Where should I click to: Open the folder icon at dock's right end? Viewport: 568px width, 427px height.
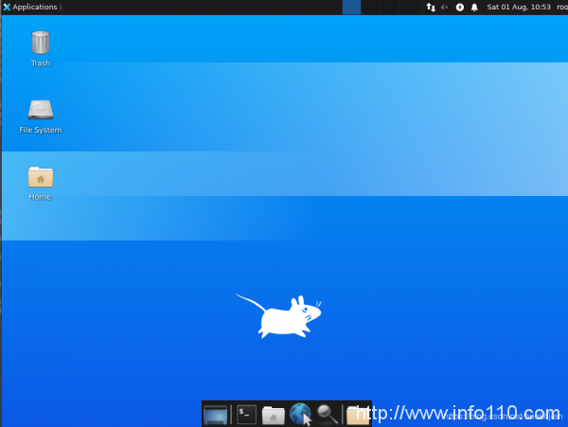point(358,414)
